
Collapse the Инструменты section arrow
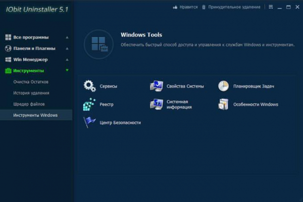coord(67,70)
